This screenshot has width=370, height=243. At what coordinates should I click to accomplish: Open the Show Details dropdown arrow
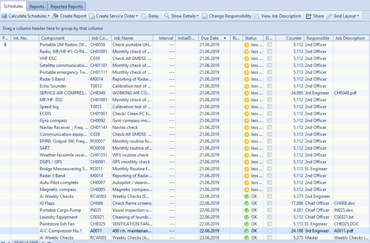pyautogui.click(x=198, y=16)
